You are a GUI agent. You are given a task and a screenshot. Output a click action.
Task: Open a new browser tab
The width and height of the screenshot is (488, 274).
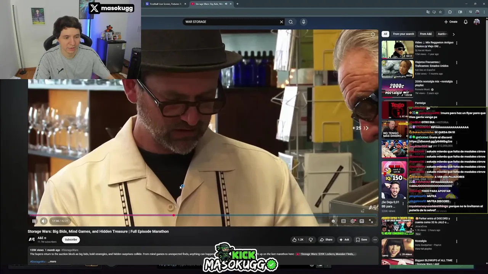pos(238,4)
